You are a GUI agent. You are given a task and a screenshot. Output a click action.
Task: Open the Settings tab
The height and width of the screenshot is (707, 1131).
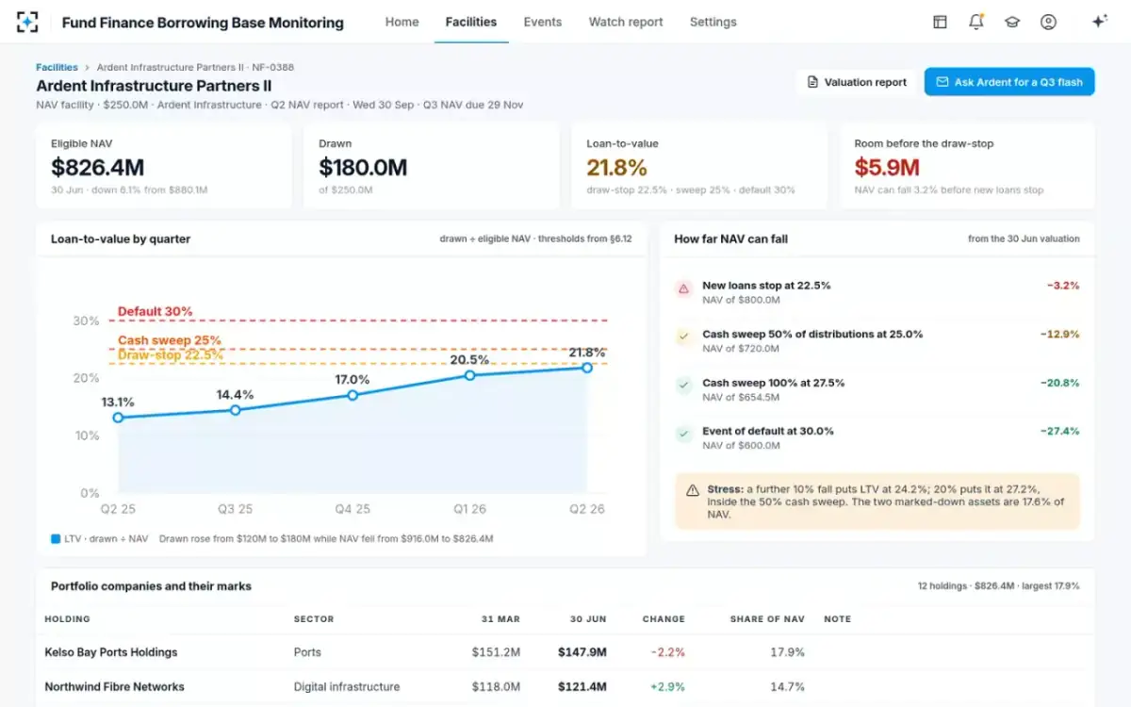[713, 22]
